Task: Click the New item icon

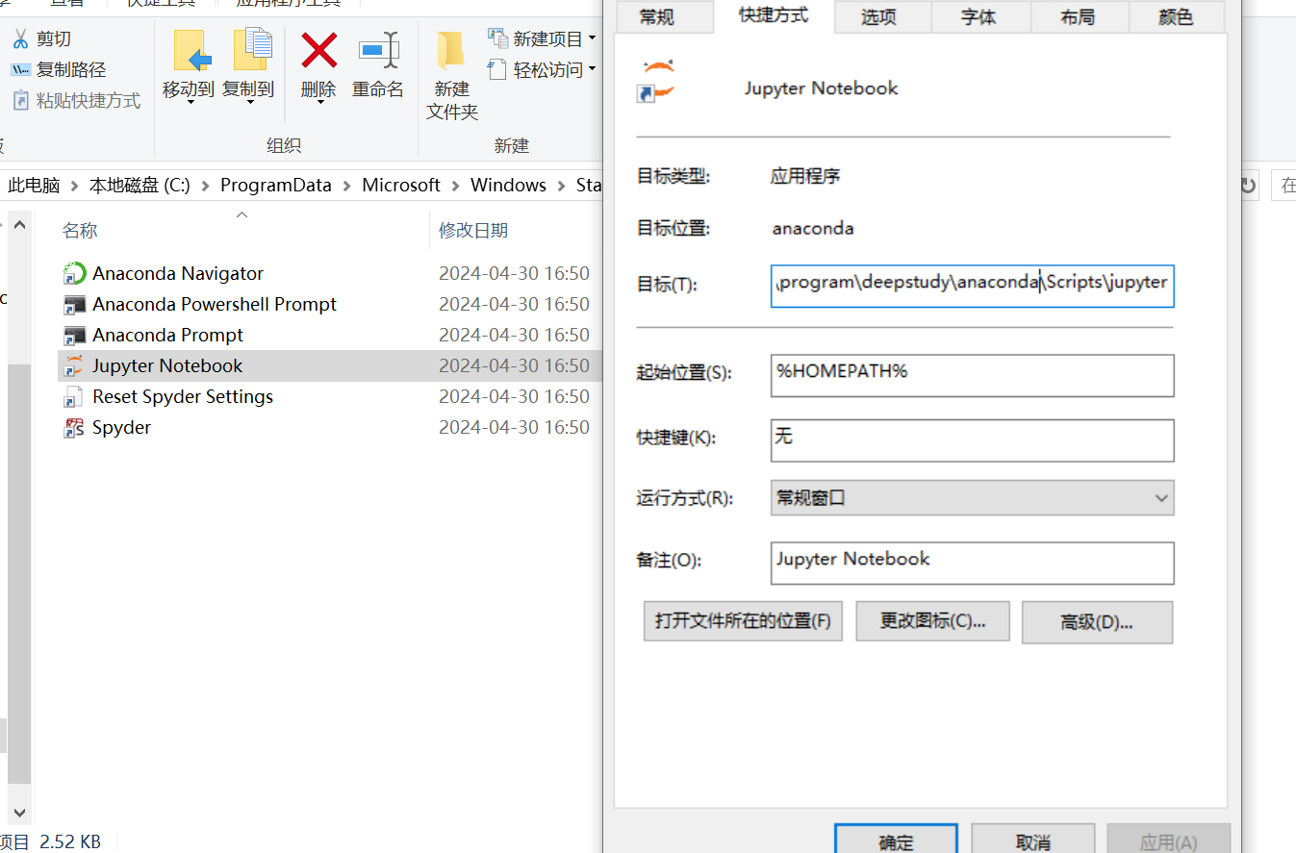Action: (497, 38)
